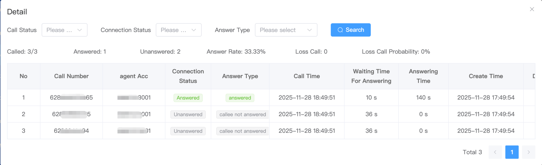
Task: Click the Unanswered tag in row 2
Action: 188,115
